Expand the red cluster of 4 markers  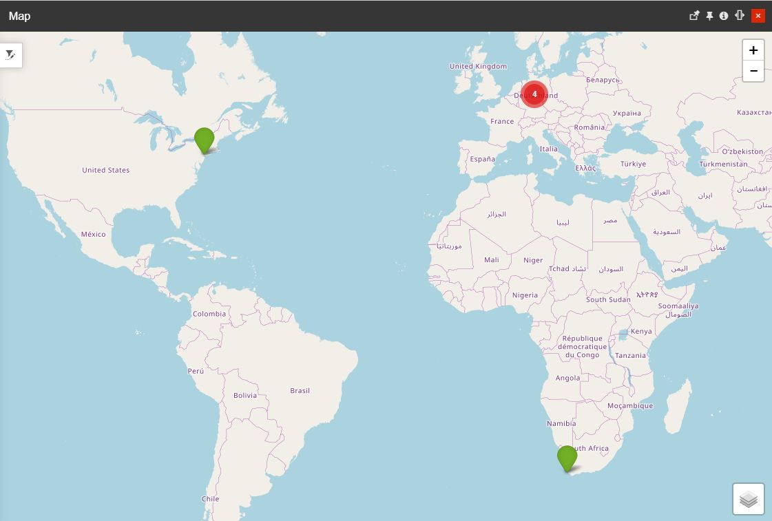pos(534,94)
